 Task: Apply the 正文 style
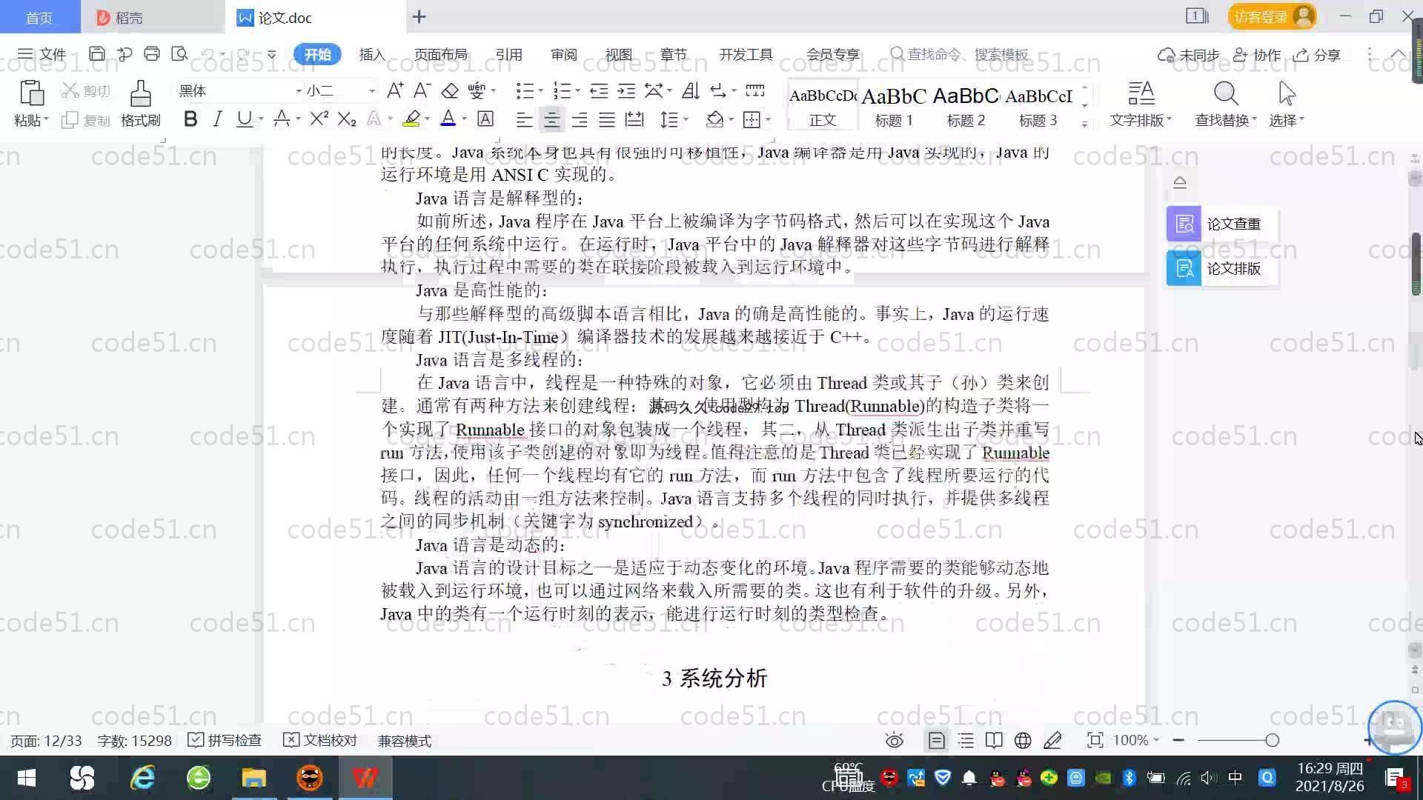coord(822,105)
